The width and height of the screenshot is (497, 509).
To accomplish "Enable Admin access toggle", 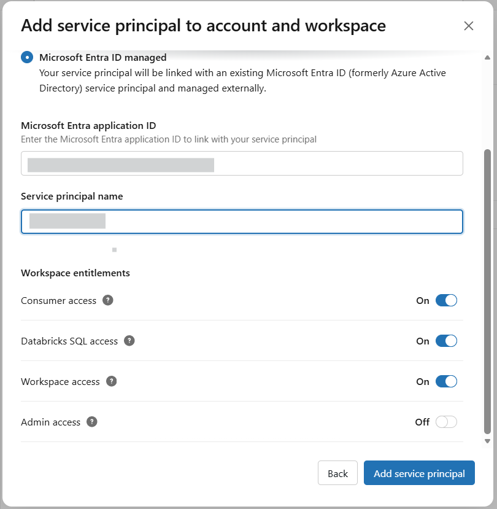I will tap(446, 422).
